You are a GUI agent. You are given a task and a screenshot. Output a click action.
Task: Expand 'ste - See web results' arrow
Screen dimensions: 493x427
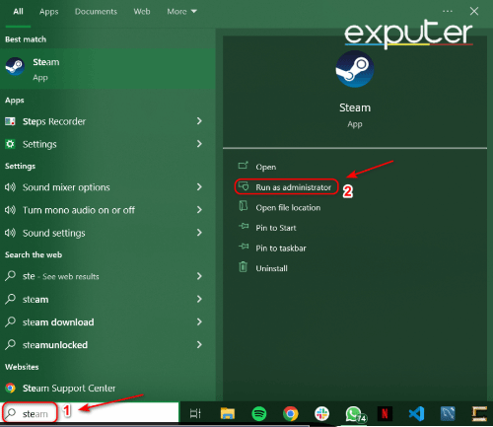point(199,276)
